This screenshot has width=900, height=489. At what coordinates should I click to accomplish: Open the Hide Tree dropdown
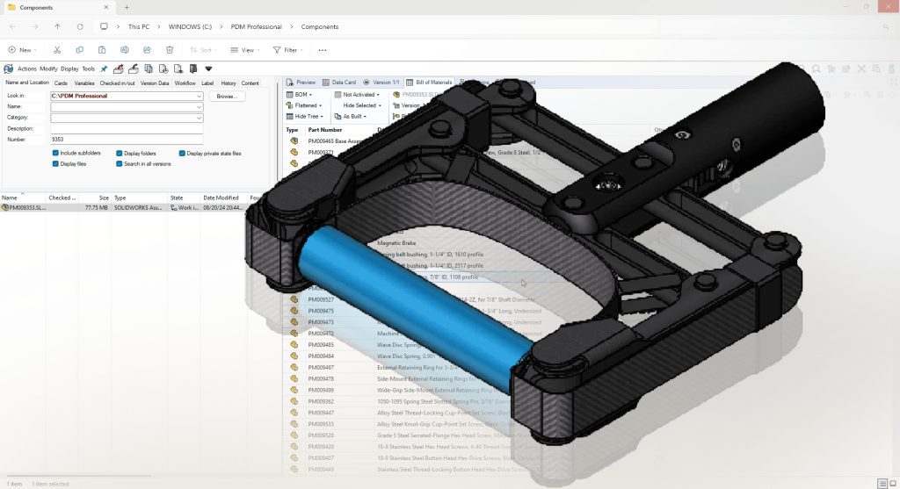305,117
